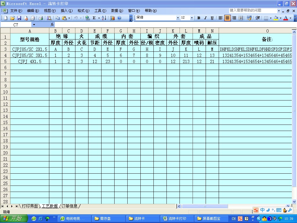The height and width of the screenshot is (223, 297).
Task: Open the 格式 menu
Action: click(x=83, y=11)
